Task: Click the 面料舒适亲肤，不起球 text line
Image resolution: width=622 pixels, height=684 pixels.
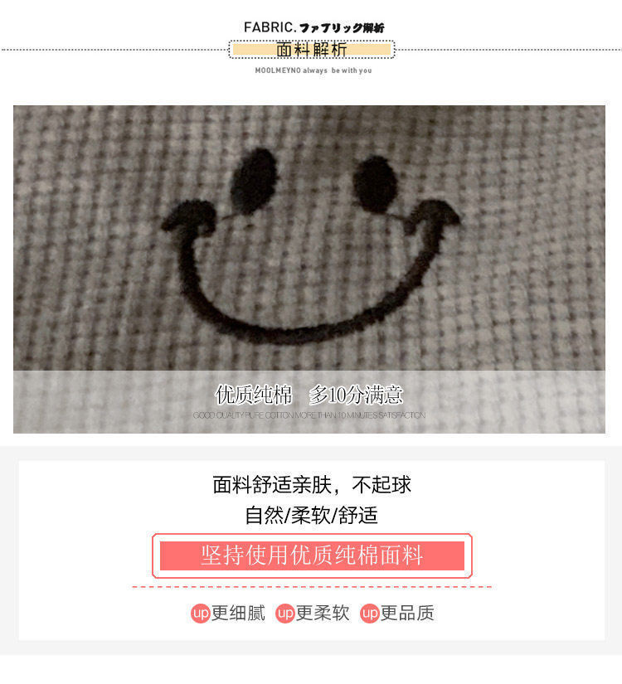Action: coord(312,485)
